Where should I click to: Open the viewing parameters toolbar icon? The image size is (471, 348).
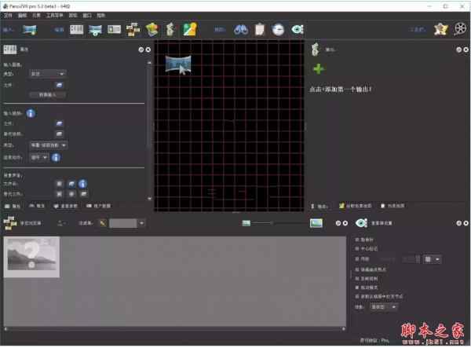tap(95, 29)
